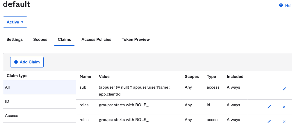Click the Scopes column header

click(x=192, y=77)
